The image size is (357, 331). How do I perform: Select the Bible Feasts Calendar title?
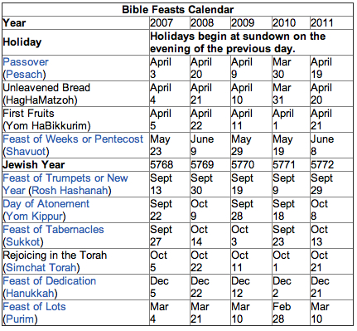178,10
